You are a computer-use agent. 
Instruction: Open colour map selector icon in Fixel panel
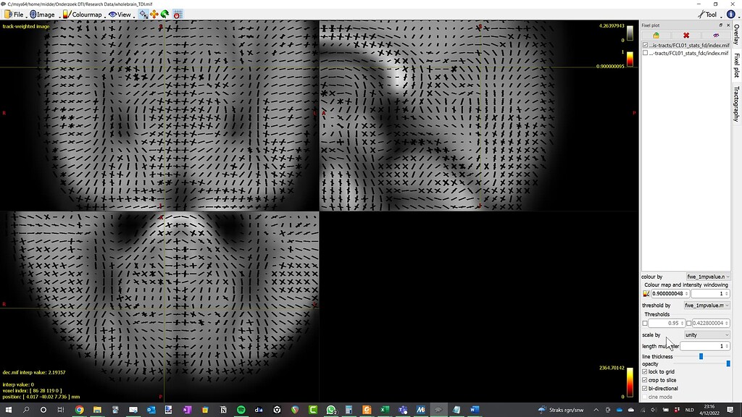[646, 294]
